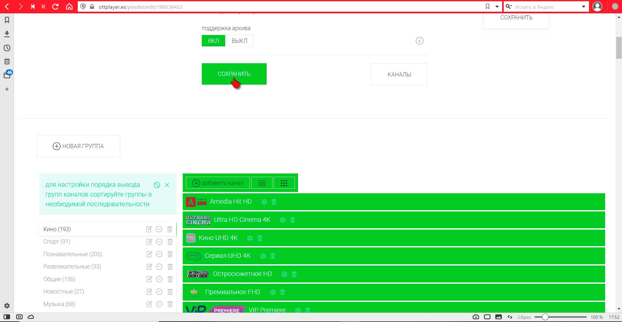Switch channels to list view

click(x=262, y=183)
